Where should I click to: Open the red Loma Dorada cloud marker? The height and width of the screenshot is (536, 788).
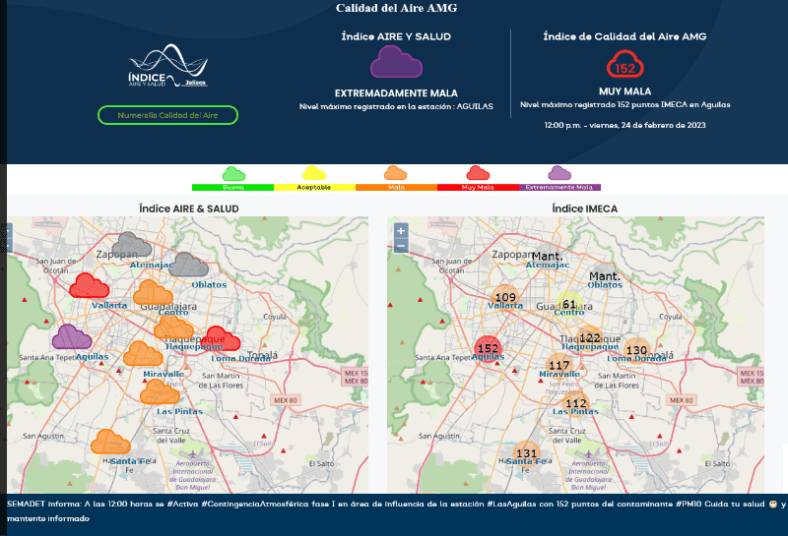(x=222, y=338)
